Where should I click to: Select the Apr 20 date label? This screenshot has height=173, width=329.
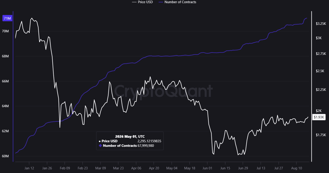point(154,168)
